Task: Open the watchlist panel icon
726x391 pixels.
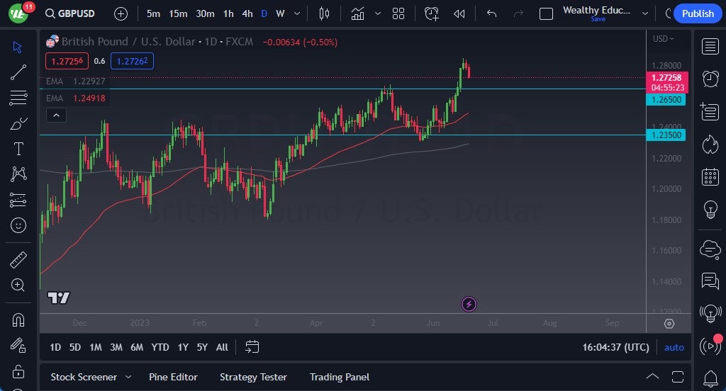Action: (710, 47)
